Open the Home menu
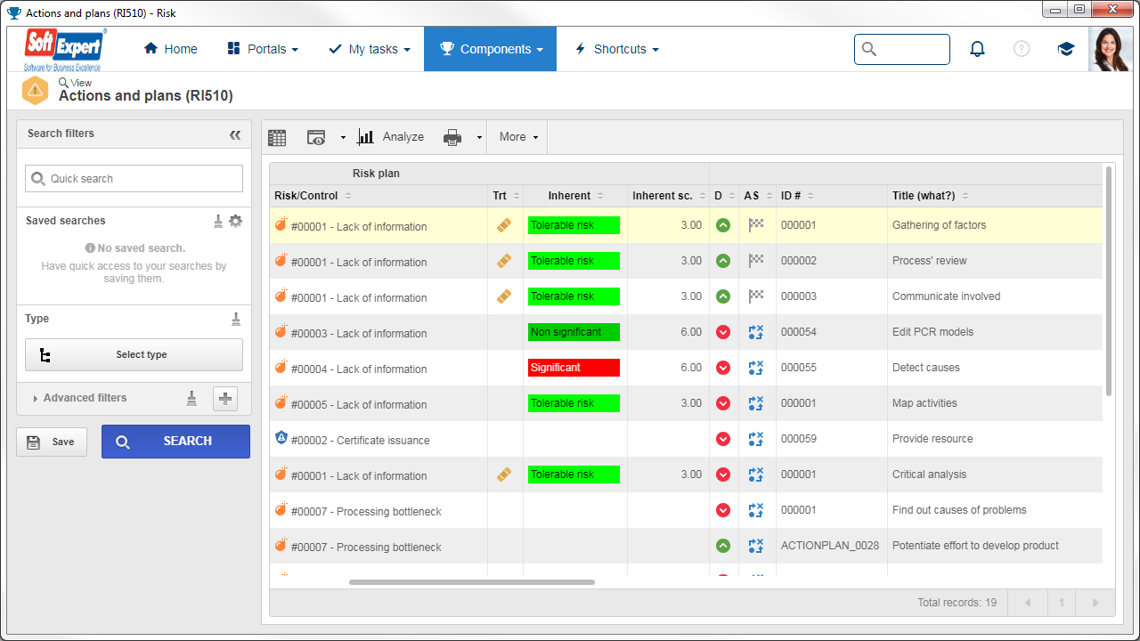Viewport: 1140px width, 641px height. [170, 49]
